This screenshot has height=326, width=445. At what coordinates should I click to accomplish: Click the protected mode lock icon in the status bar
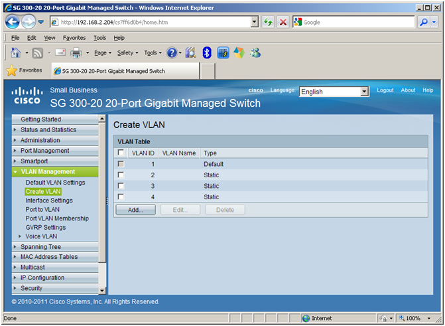tap(383, 318)
